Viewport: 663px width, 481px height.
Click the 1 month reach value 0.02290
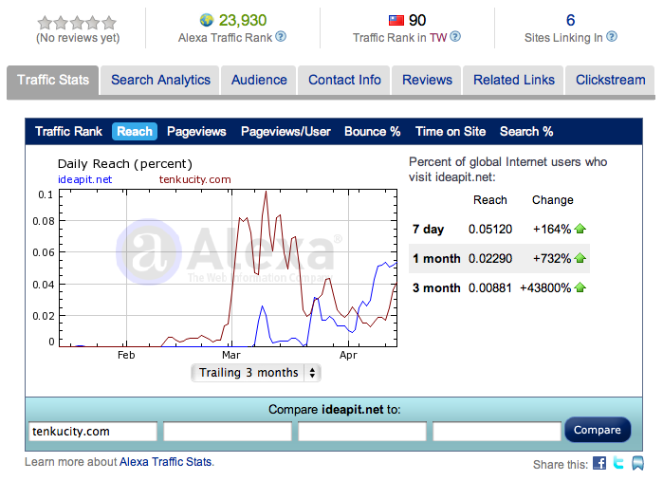[490, 258]
